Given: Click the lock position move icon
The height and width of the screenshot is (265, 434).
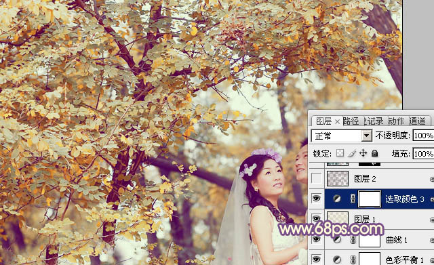Looking at the screenshot, I should 363,153.
